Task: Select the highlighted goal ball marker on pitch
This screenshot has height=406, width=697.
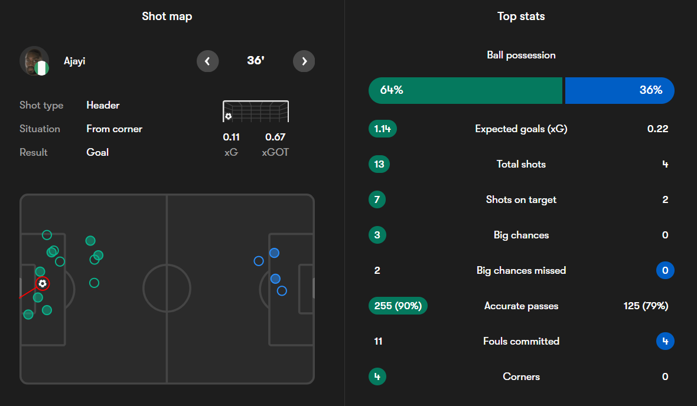Action: tap(43, 284)
